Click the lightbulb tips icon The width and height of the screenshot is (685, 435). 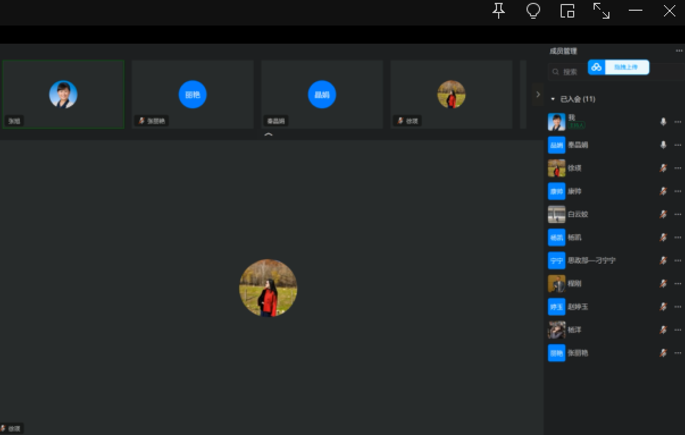tap(533, 11)
